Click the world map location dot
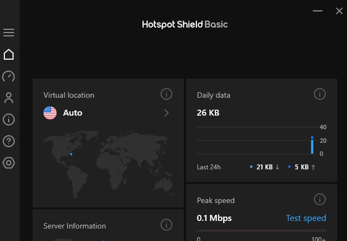 click(71, 154)
